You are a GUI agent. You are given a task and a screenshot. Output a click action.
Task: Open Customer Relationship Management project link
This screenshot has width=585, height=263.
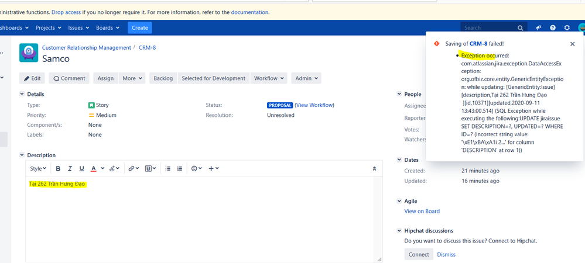[x=87, y=48]
